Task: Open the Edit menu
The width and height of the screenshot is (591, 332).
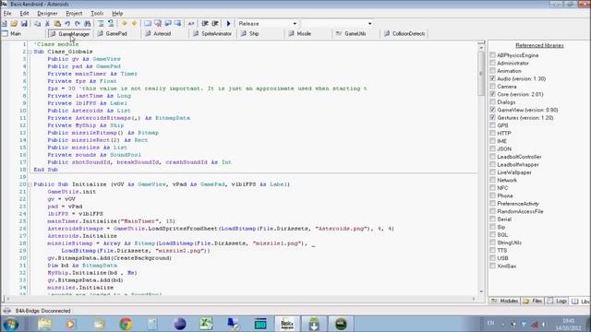Action: 24,13
